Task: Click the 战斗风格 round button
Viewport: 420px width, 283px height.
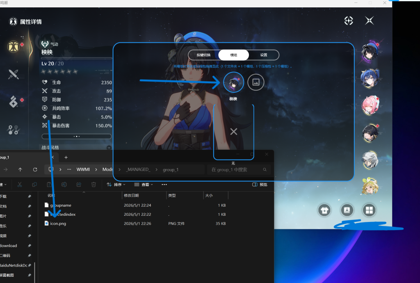Action: click(x=109, y=148)
